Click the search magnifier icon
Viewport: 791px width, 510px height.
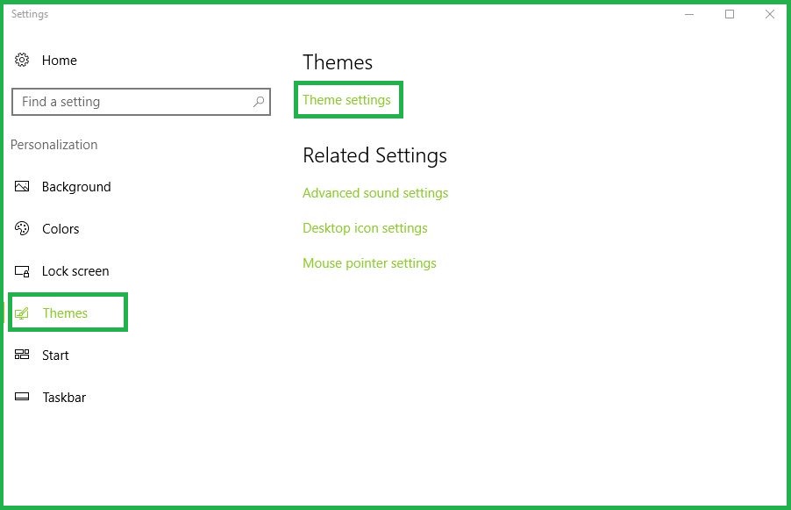click(259, 102)
